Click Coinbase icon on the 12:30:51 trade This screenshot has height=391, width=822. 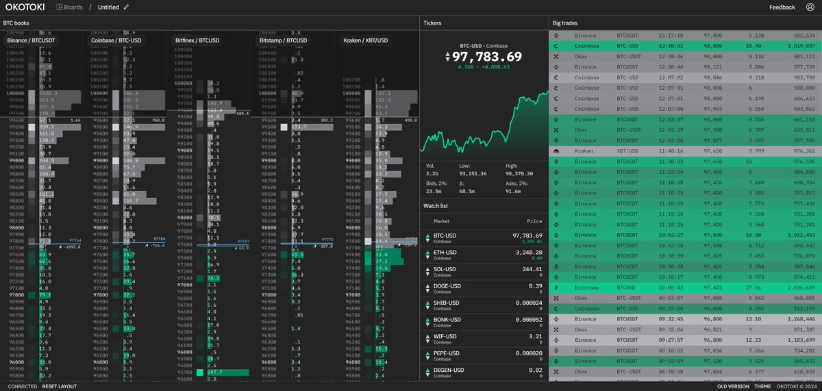(557, 46)
